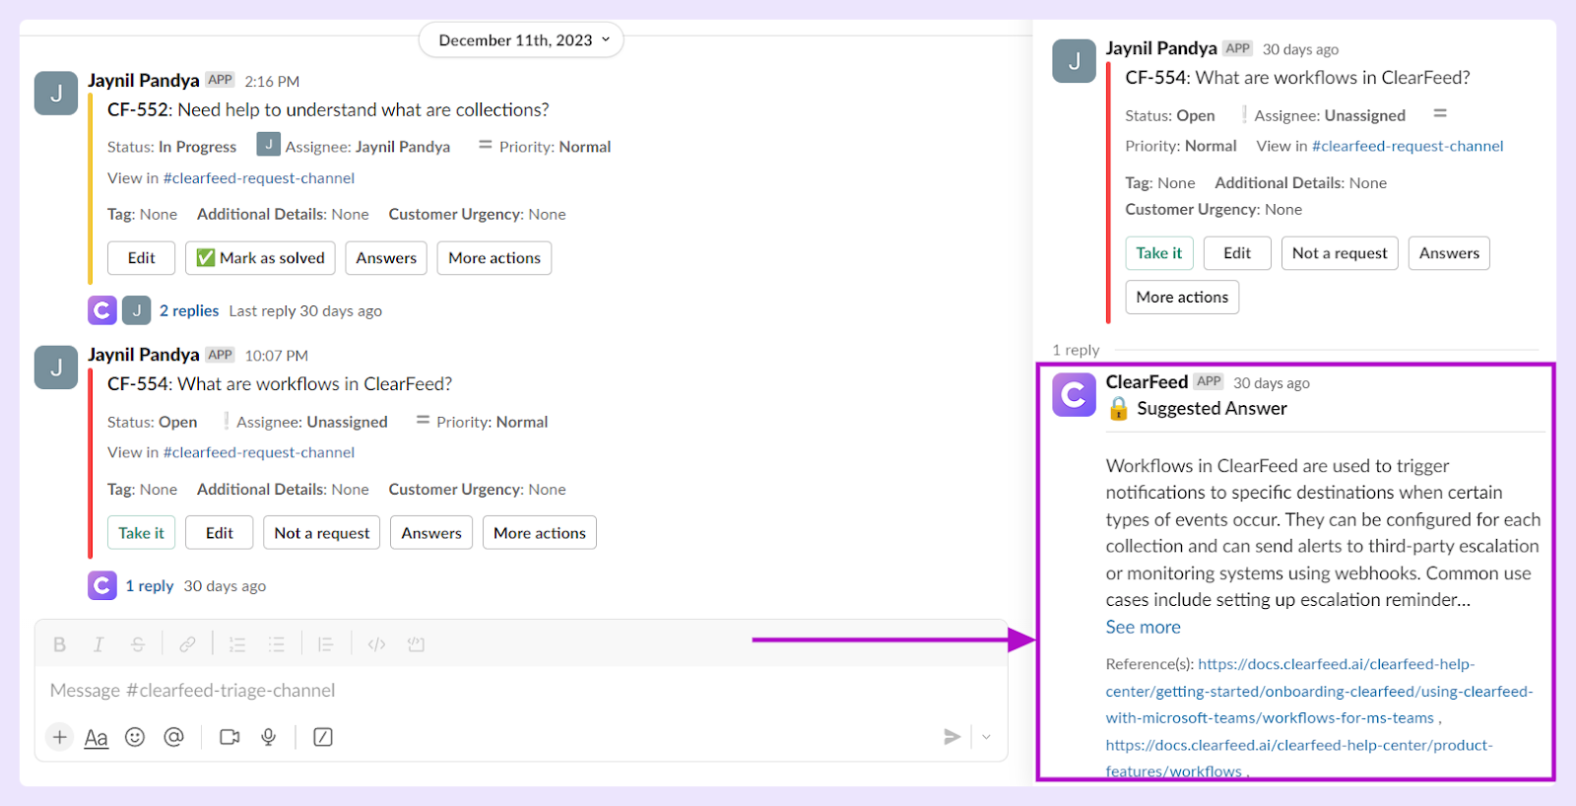Open the plus attachments menu
The height and width of the screenshot is (806, 1576).
point(60,737)
